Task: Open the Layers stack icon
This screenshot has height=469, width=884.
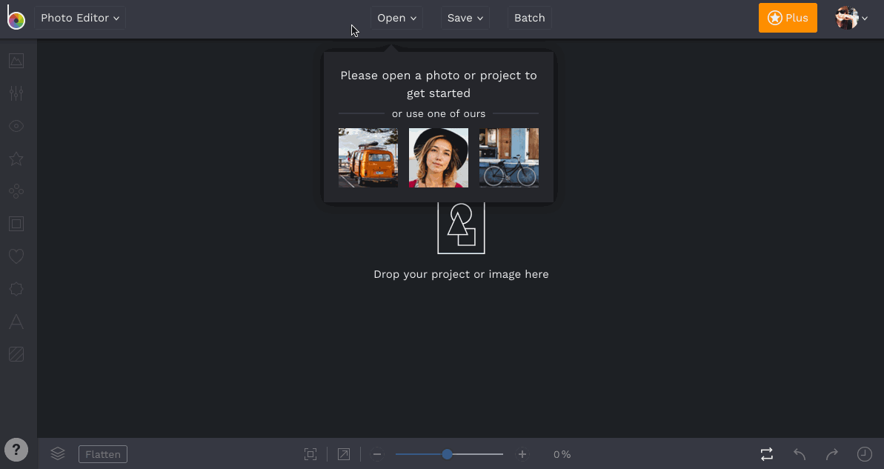Action: coord(58,453)
